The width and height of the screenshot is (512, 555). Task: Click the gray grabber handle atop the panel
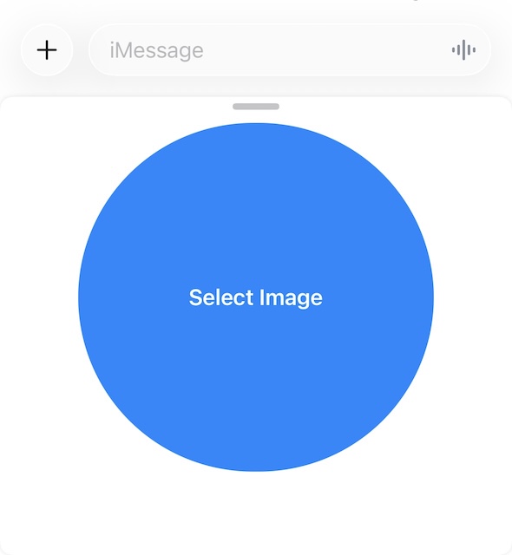tap(256, 107)
